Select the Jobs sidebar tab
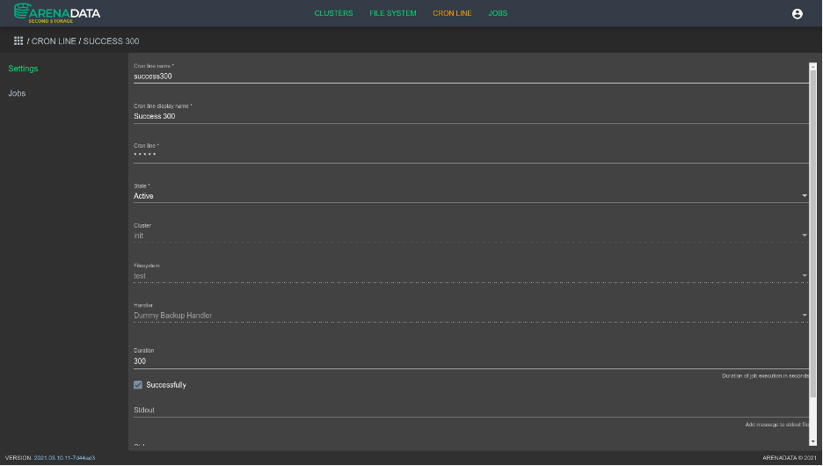Screen dimensions: 823x466 tap(17, 93)
